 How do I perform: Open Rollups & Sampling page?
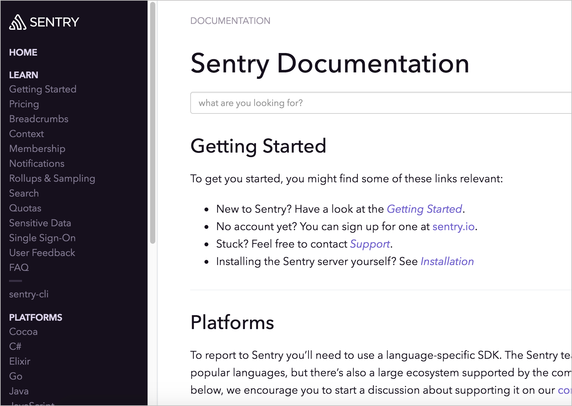[52, 178]
